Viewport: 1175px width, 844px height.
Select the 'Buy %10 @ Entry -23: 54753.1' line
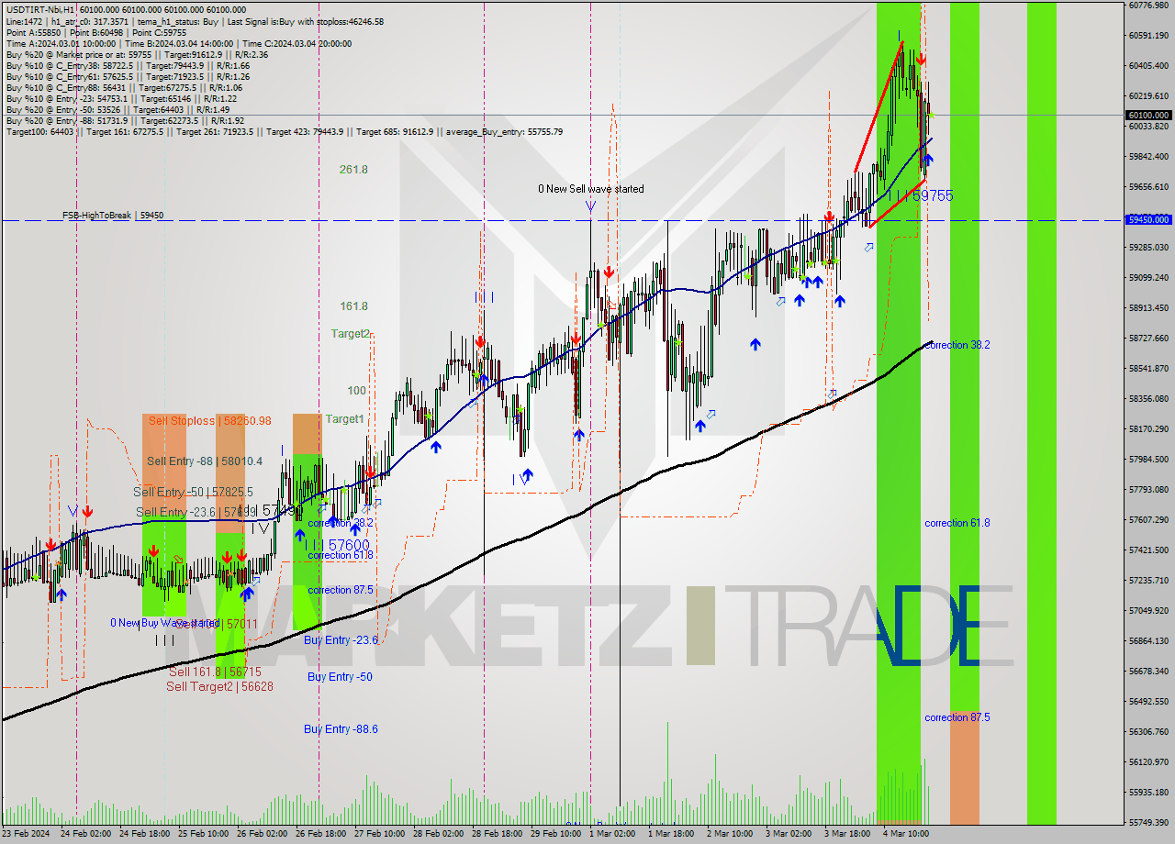(x=121, y=98)
